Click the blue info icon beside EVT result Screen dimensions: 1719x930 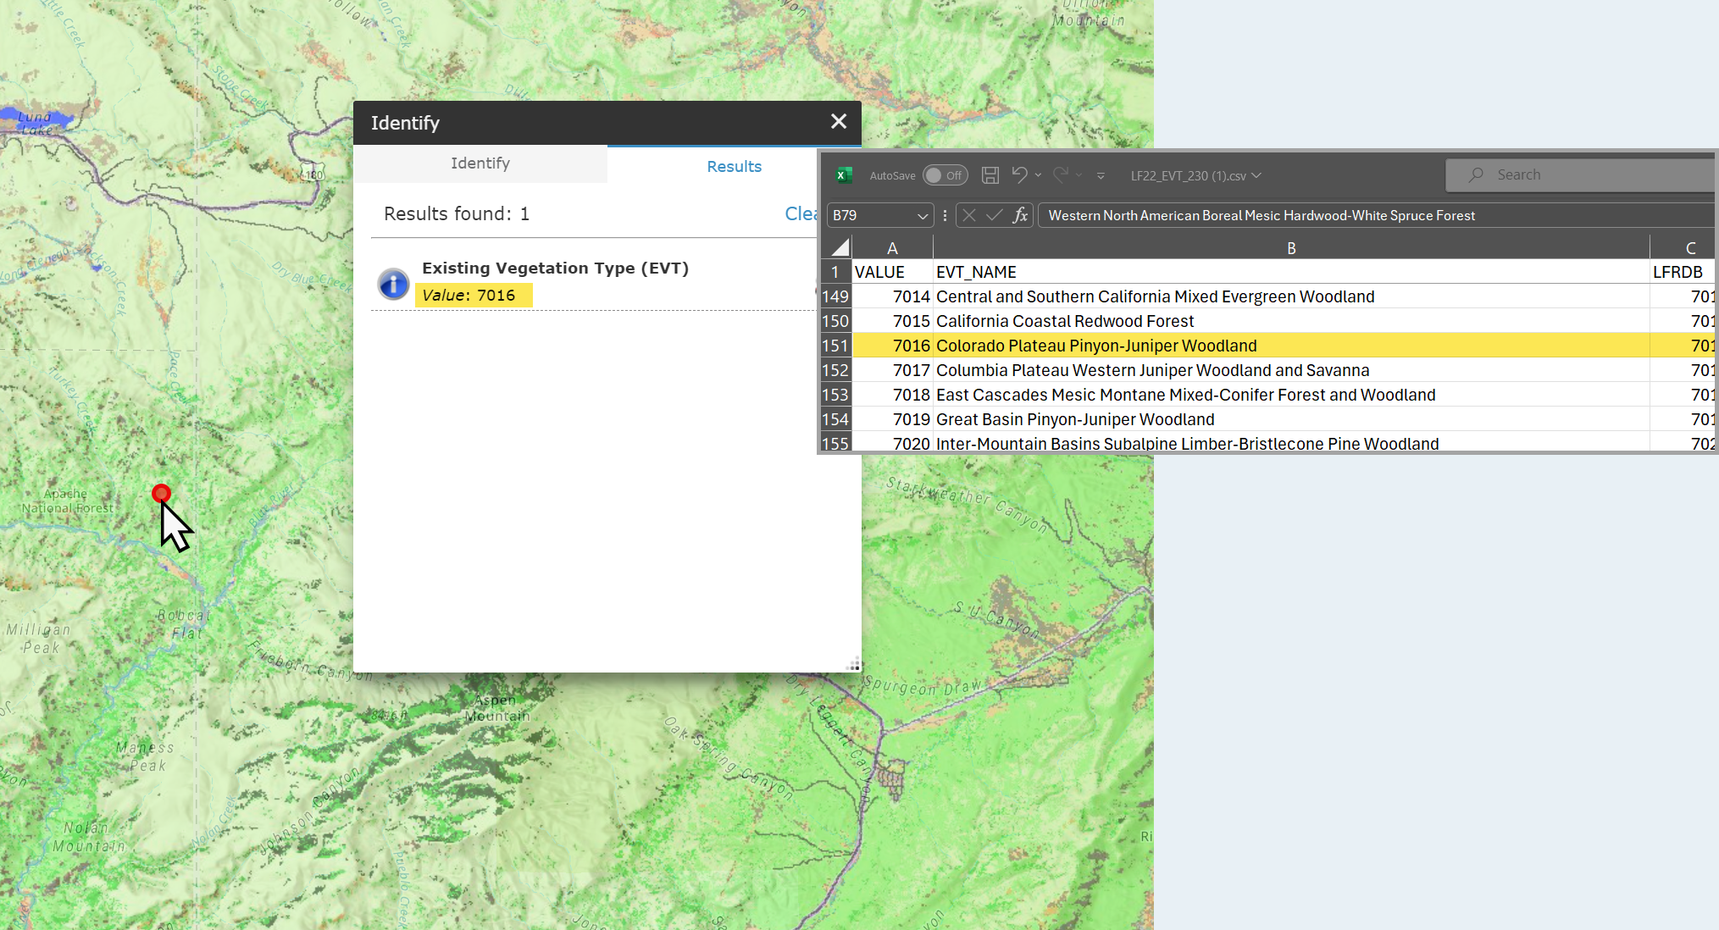393,284
